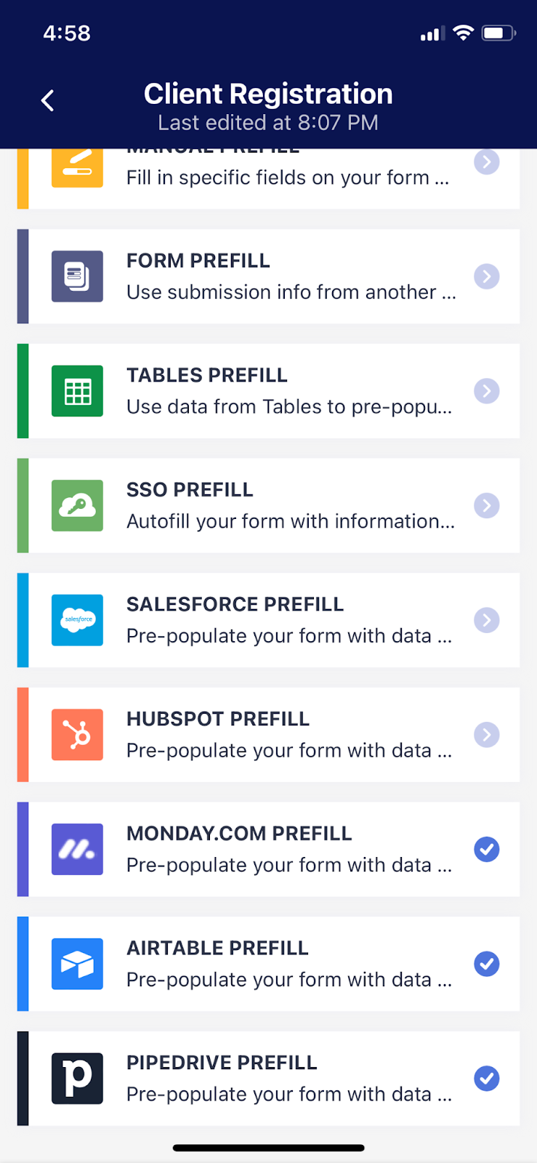This screenshot has width=537, height=1163.
Task: Tap the purple Monday.com logo icon
Action: [x=77, y=849]
